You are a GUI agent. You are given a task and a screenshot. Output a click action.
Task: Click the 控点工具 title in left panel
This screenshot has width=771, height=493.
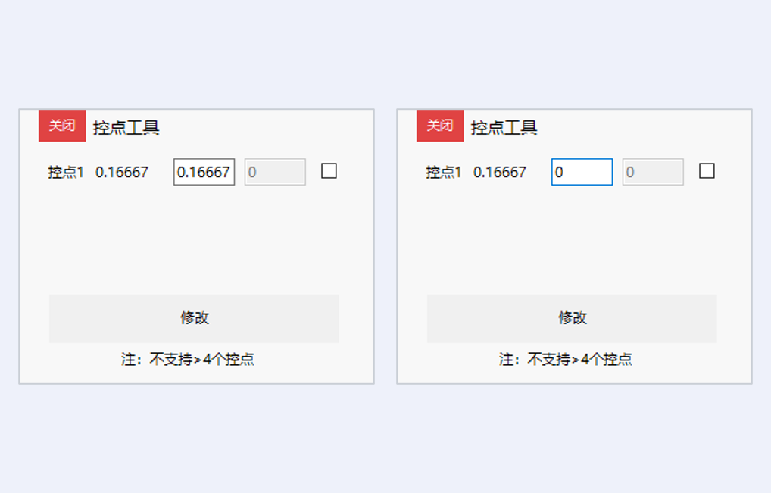click(x=126, y=128)
